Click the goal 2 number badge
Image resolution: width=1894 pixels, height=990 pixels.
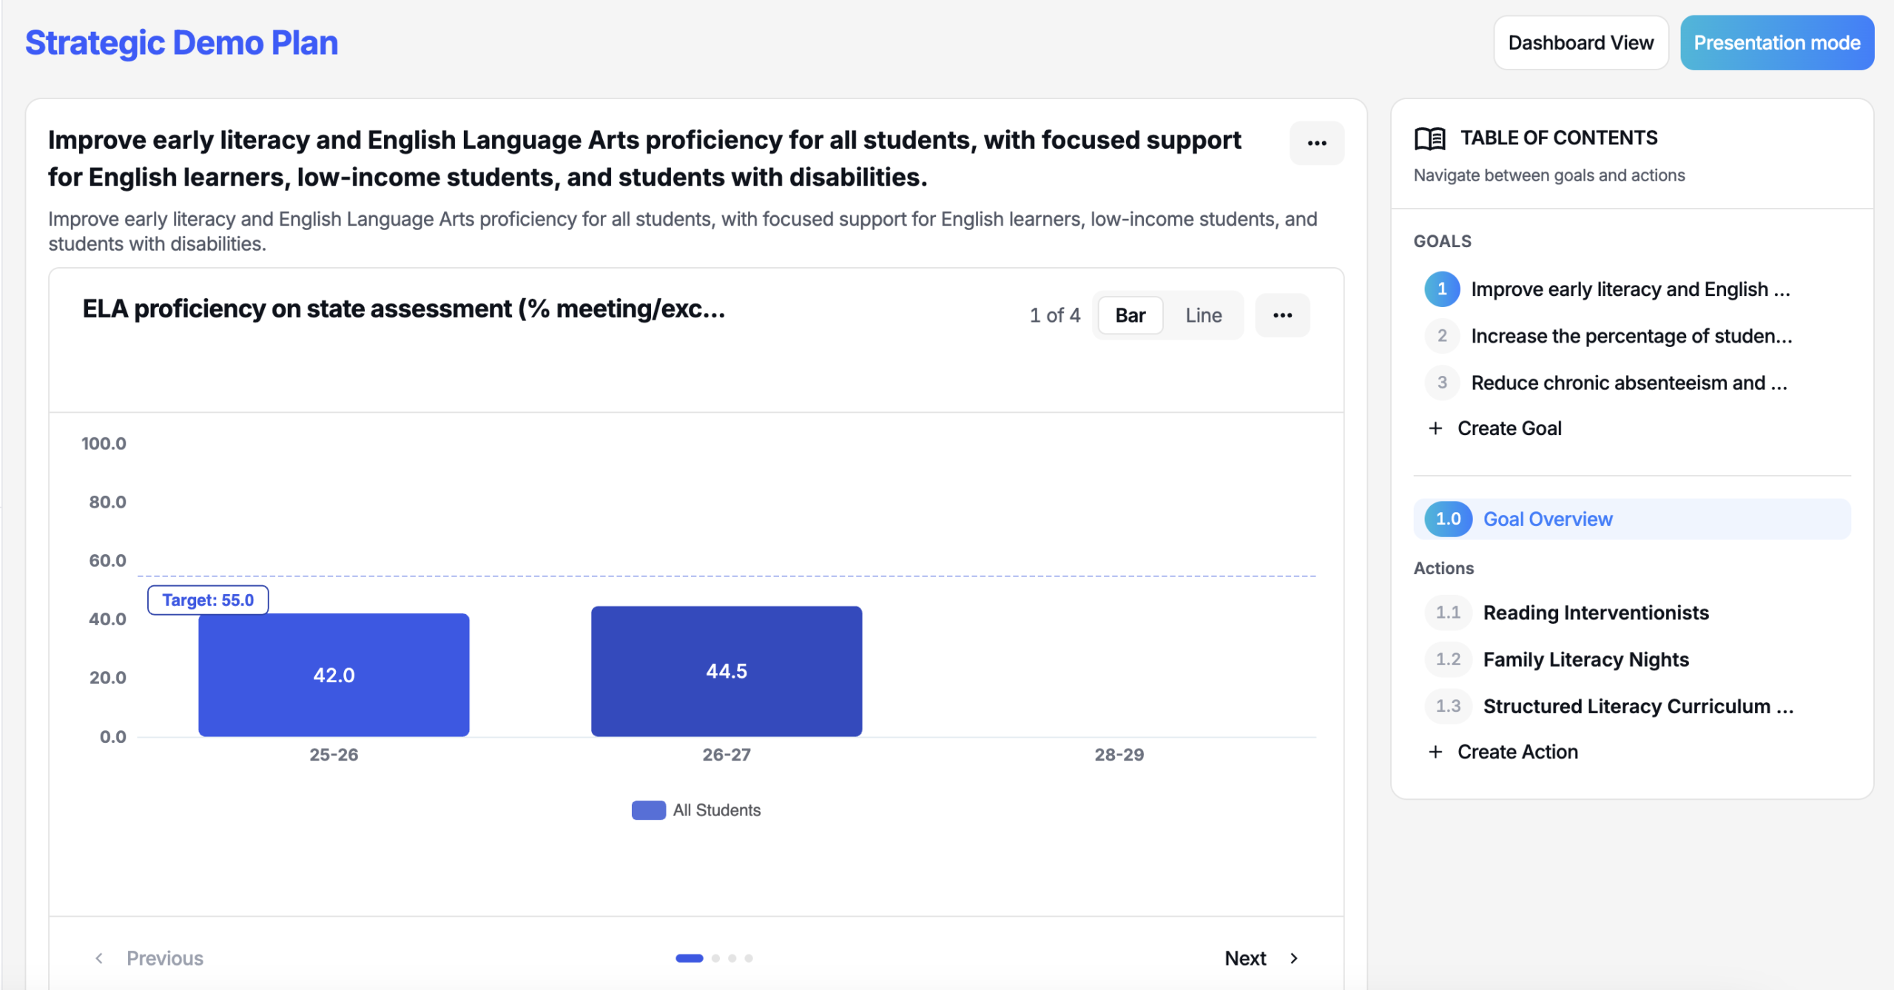point(1442,336)
